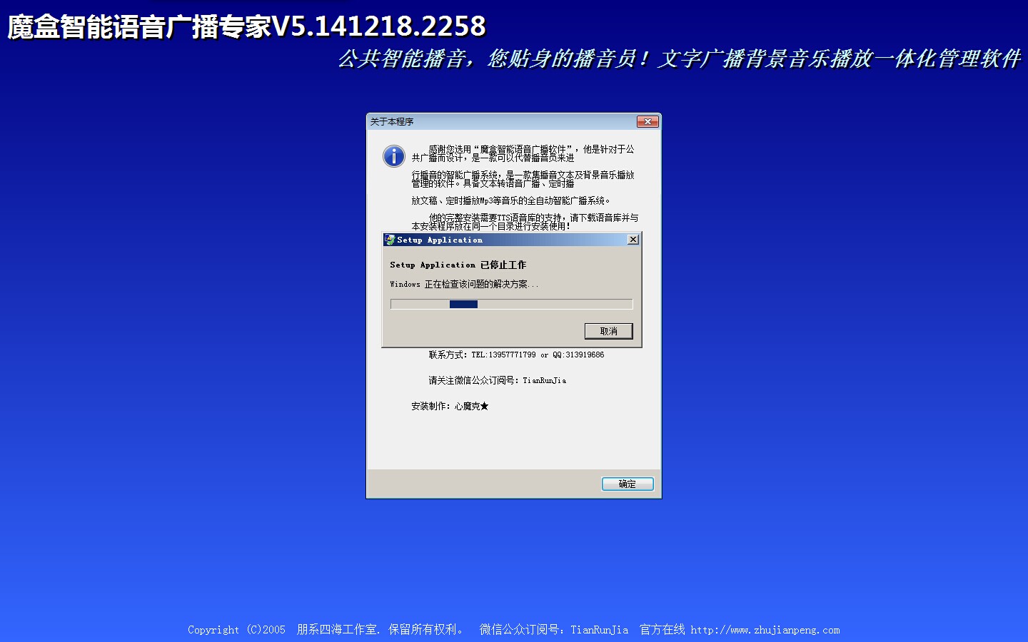Click the 官方在线 http://www.zhujianpeng.com footer text
The height and width of the screenshot is (642, 1028).
coord(740,629)
